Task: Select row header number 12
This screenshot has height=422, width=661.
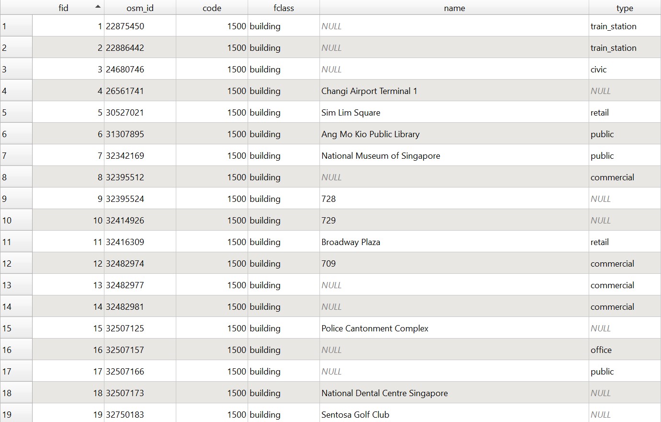Action: (16, 264)
